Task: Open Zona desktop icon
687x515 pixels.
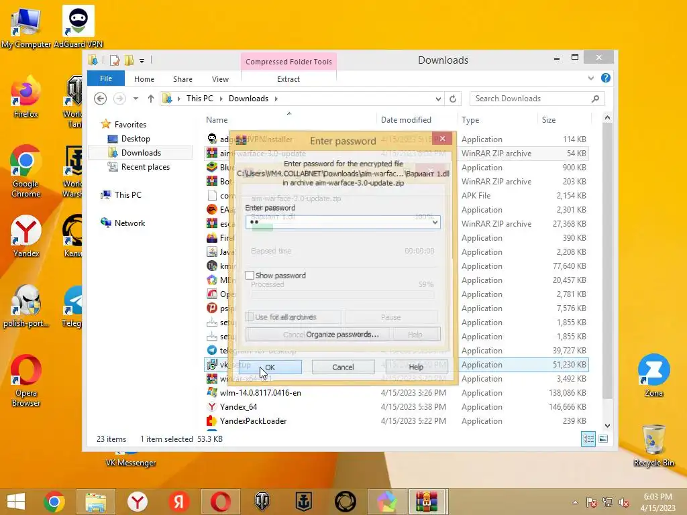Action: [653, 375]
